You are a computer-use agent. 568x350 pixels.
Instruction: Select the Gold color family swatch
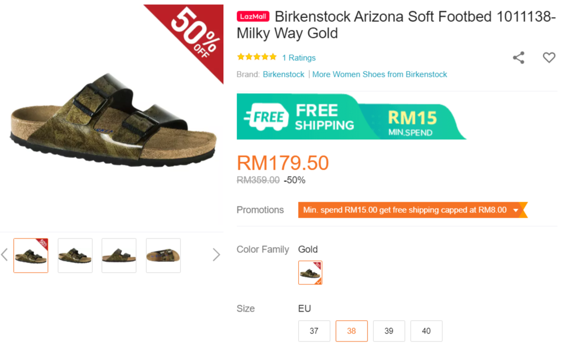coord(310,273)
